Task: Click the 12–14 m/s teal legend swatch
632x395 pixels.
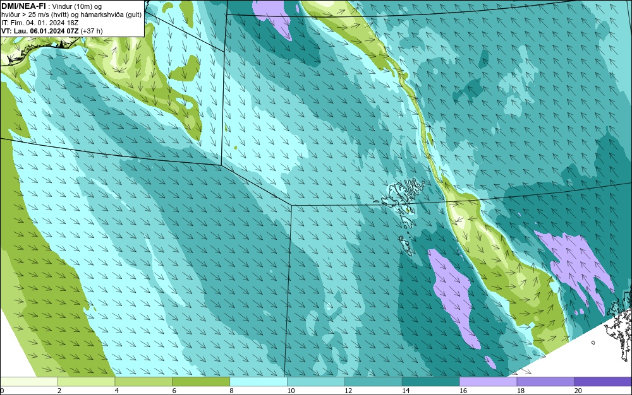Action: click(x=374, y=382)
